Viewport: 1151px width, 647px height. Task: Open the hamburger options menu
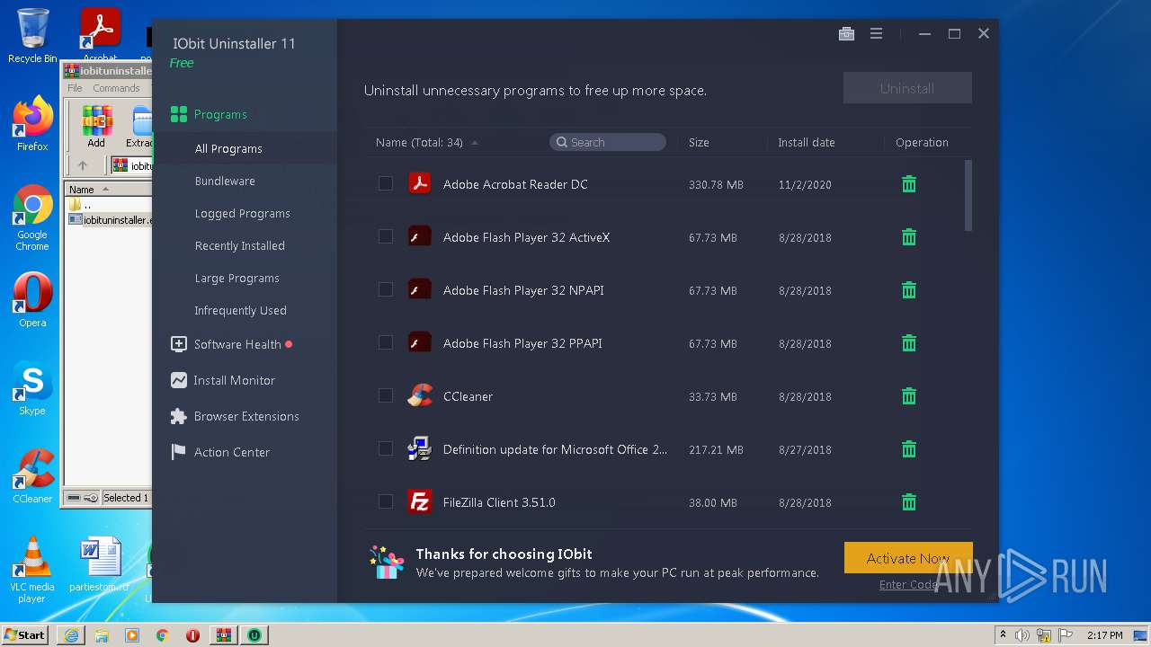click(876, 34)
